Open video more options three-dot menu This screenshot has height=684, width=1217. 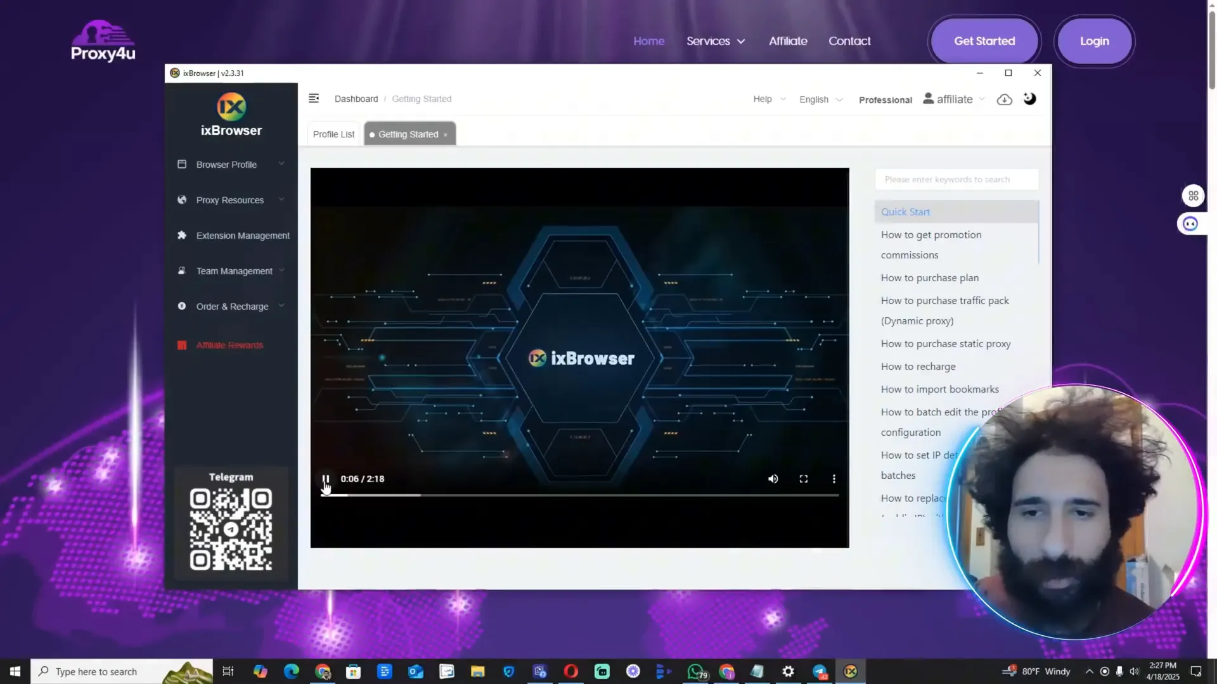coord(834,479)
